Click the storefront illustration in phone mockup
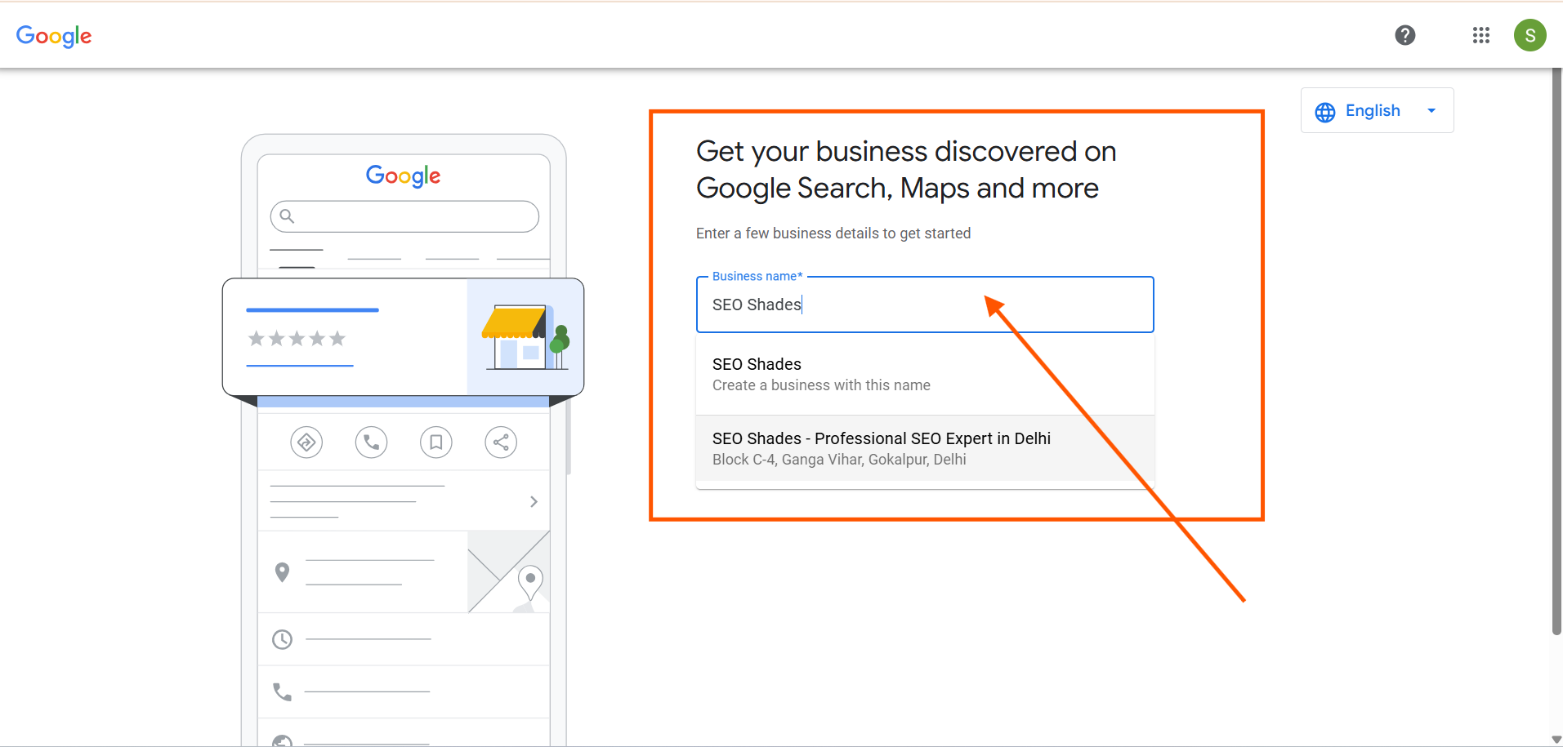 point(525,336)
